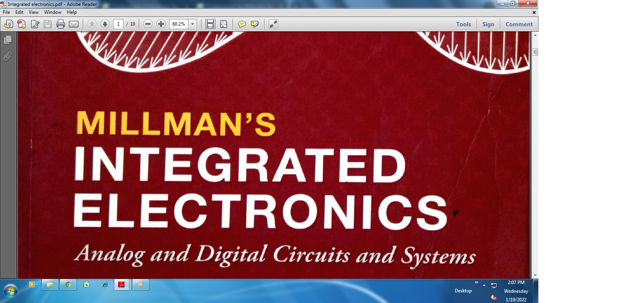Open the Window menu

tap(53, 12)
